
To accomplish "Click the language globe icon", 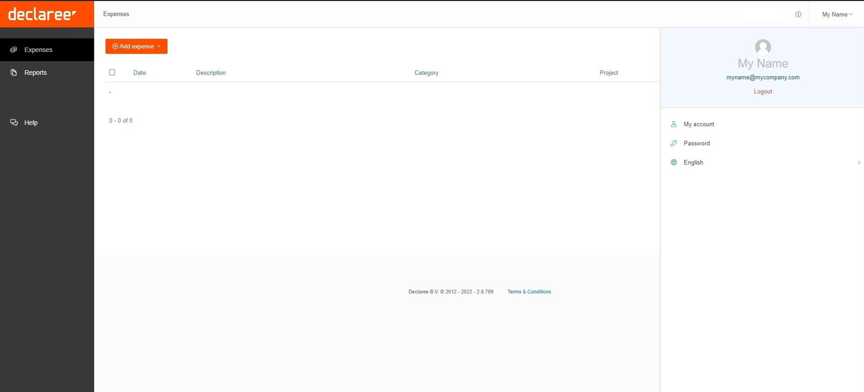I will tap(674, 162).
